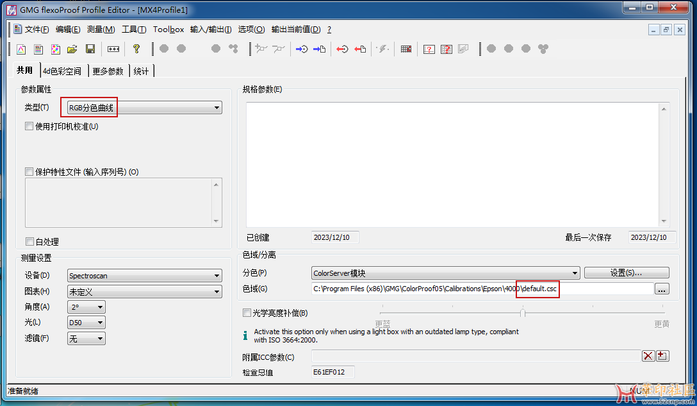Viewport: 697px width, 406px height.
Task: Click the lightning bolt toolbar icon
Action: [x=382, y=49]
